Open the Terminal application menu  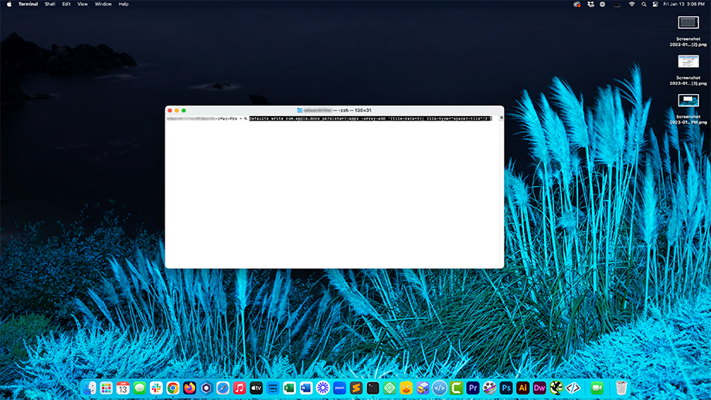coord(28,4)
